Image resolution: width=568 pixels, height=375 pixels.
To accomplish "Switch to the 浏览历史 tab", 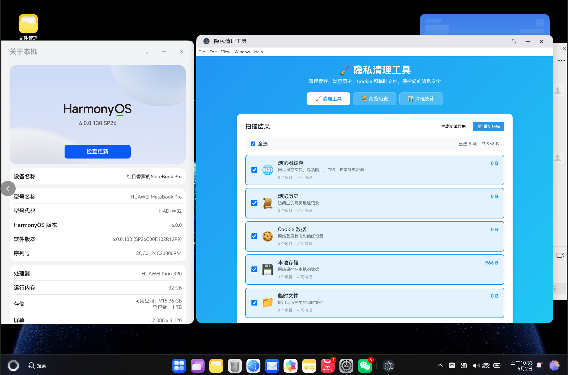I will (x=375, y=99).
